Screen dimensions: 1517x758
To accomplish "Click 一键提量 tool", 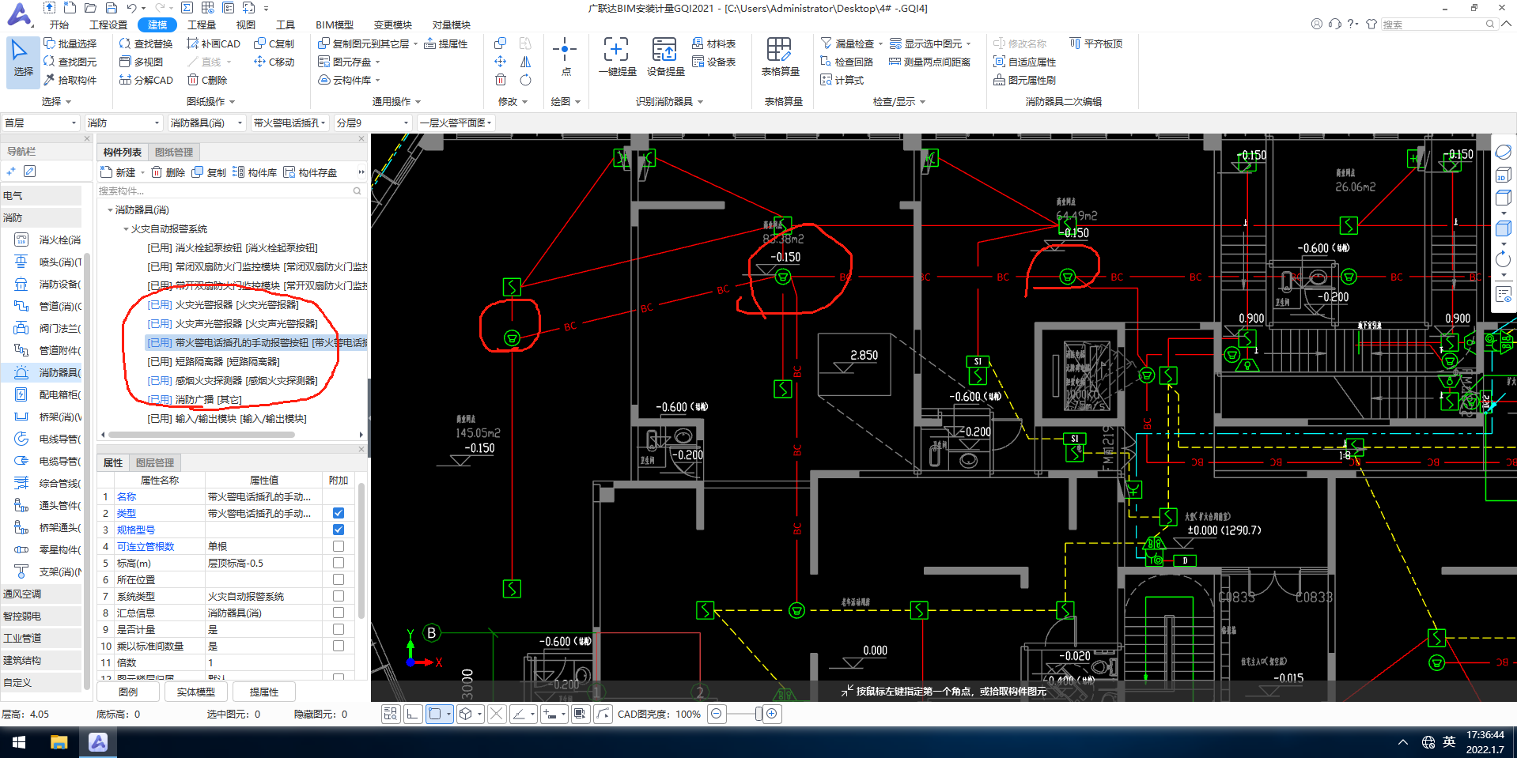I will [x=617, y=57].
